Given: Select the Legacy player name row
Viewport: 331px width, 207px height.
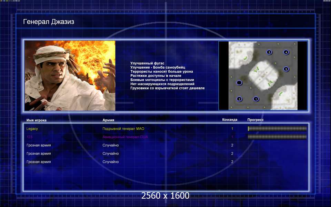Looking at the screenshot, I should (166, 129).
